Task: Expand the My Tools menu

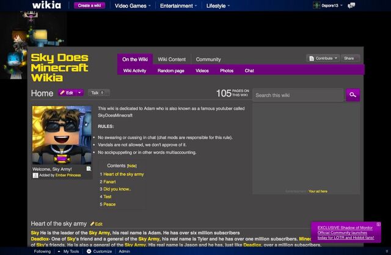Action: click(68, 251)
